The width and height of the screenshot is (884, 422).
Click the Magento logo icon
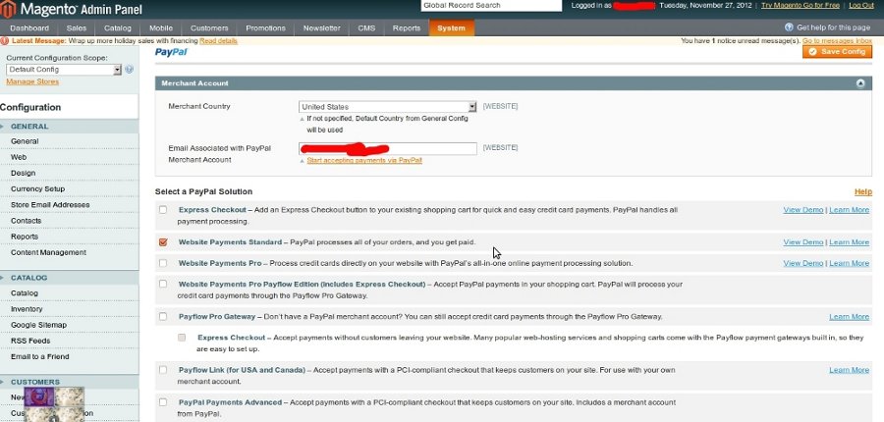8,9
